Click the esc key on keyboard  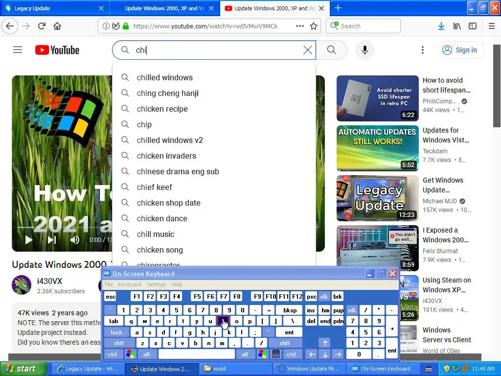(111, 296)
